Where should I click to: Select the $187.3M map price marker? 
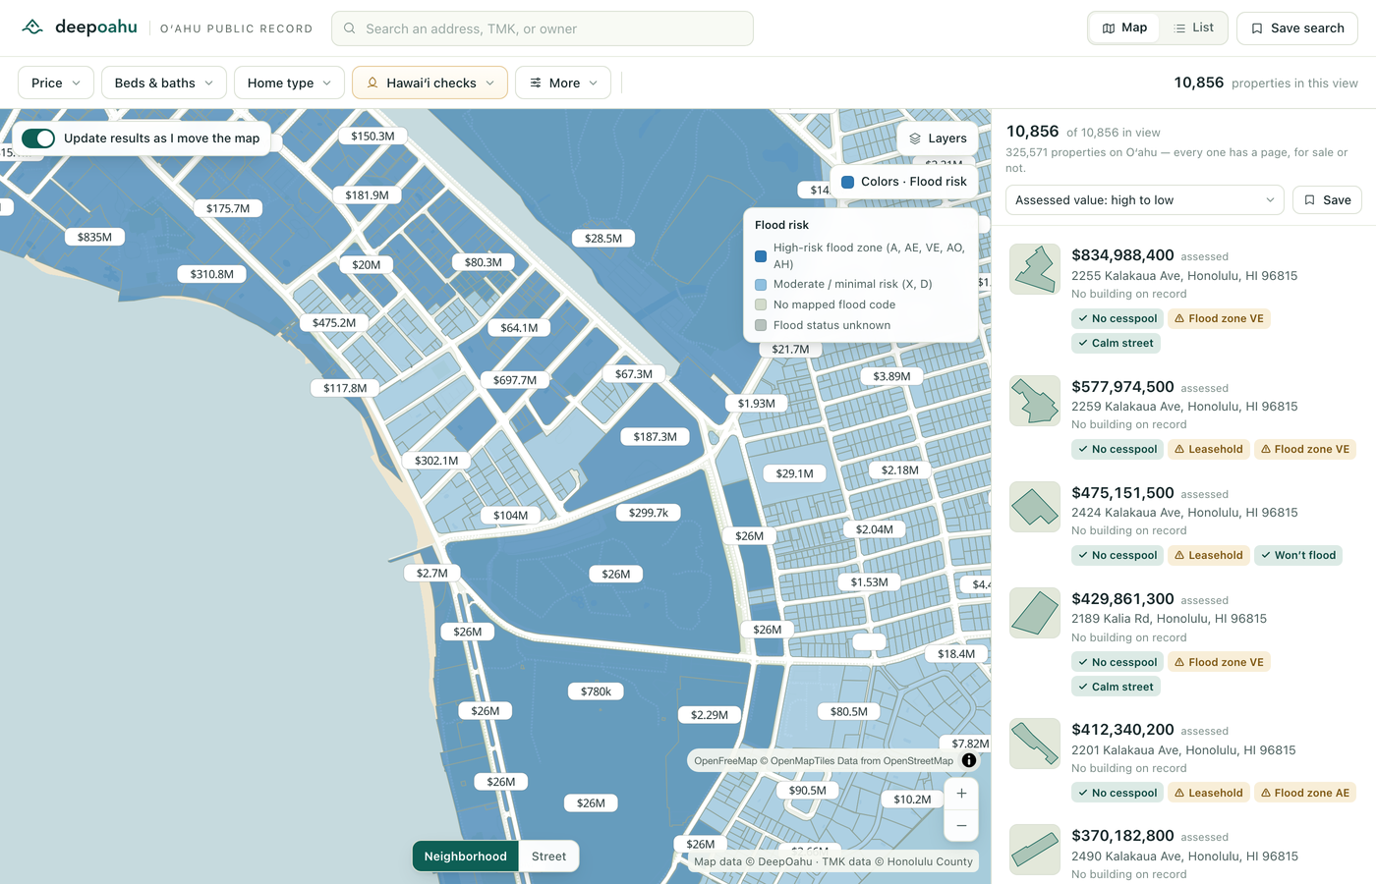[x=655, y=437]
